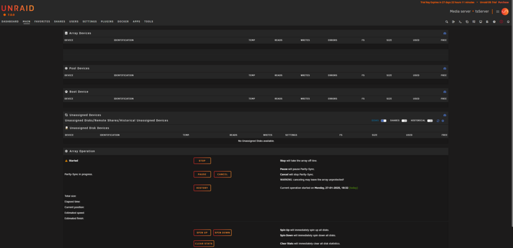The width and height of the screenshot is (513, 248).
Task: Click the Pool Devices section title
Action: click(x=79, y=69)
